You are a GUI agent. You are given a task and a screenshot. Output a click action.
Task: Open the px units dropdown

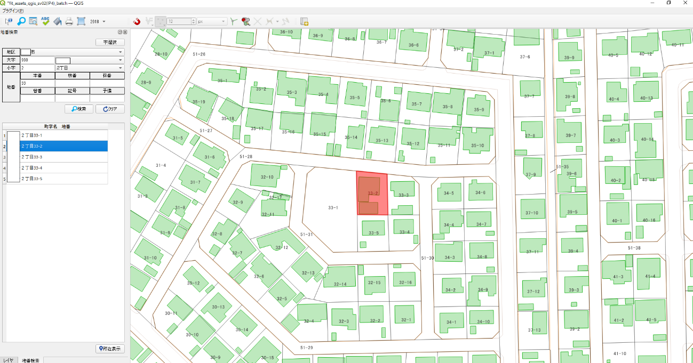pos(212,22)
